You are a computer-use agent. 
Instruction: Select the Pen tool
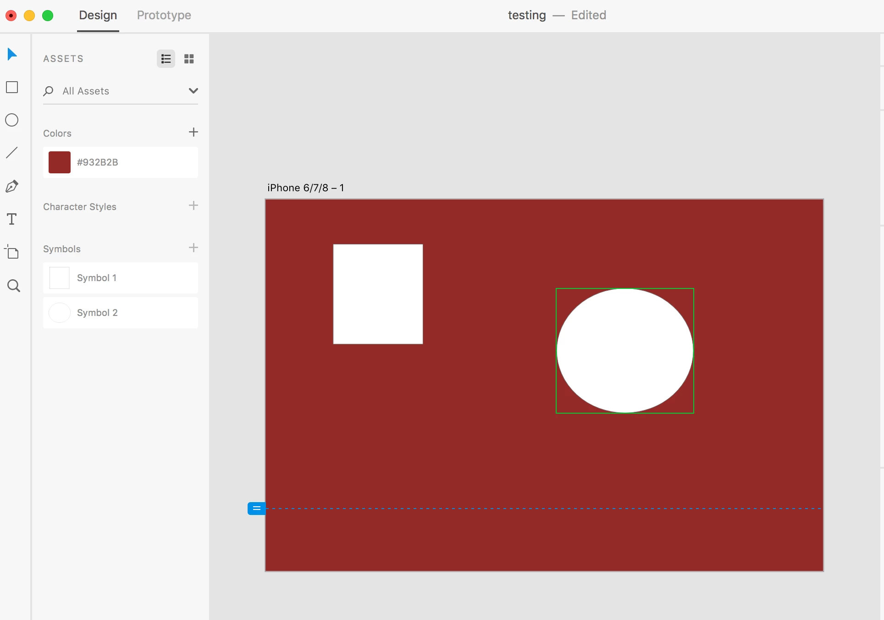[x=12, y=186]
